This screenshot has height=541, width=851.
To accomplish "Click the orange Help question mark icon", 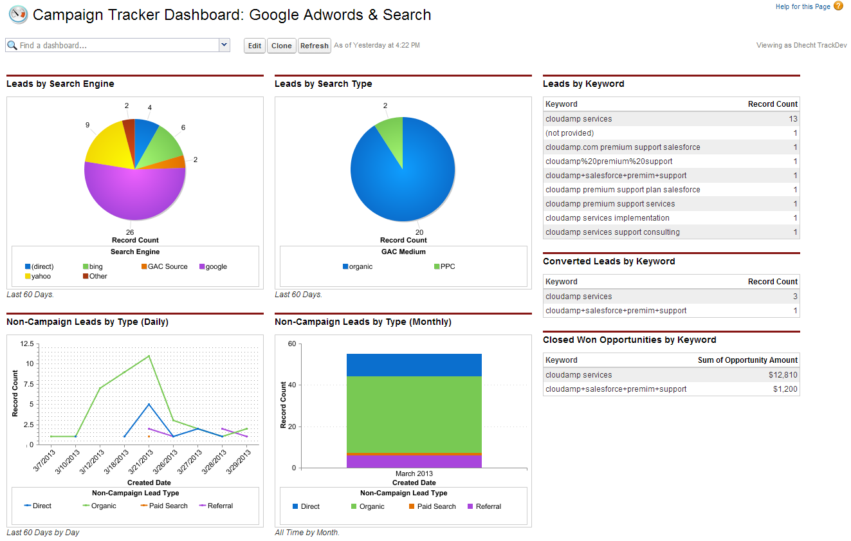I will tap(837, 5).
